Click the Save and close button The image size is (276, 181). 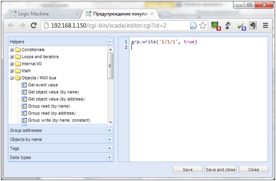pyautogui.click(x=221, y=170)
